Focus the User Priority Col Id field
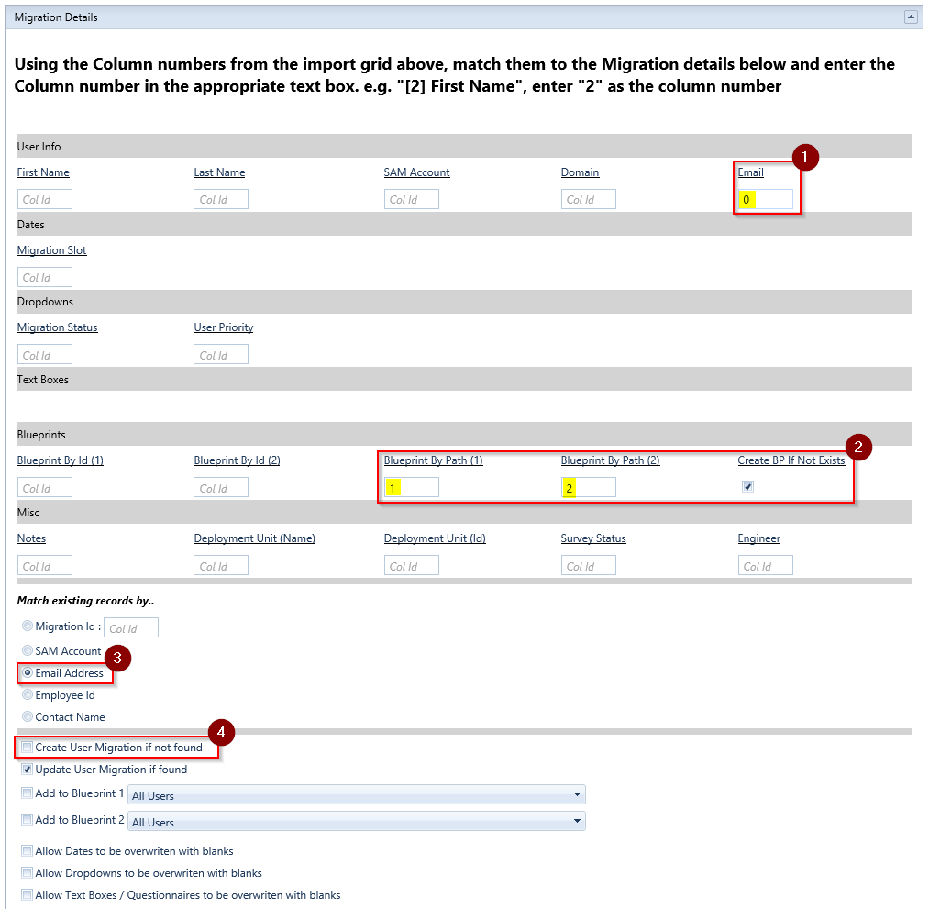Image resolution: width=929 pixels, height=909 pixels. (221, 355)
